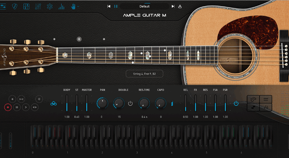The width and height of the screenshot is (289, 158).
Task: Open the main panel sliders icon
Action: tap(3, 7)
